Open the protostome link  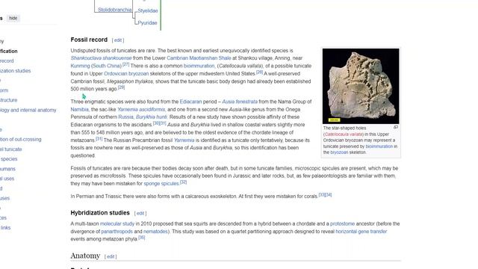click(x=342, y=224)
